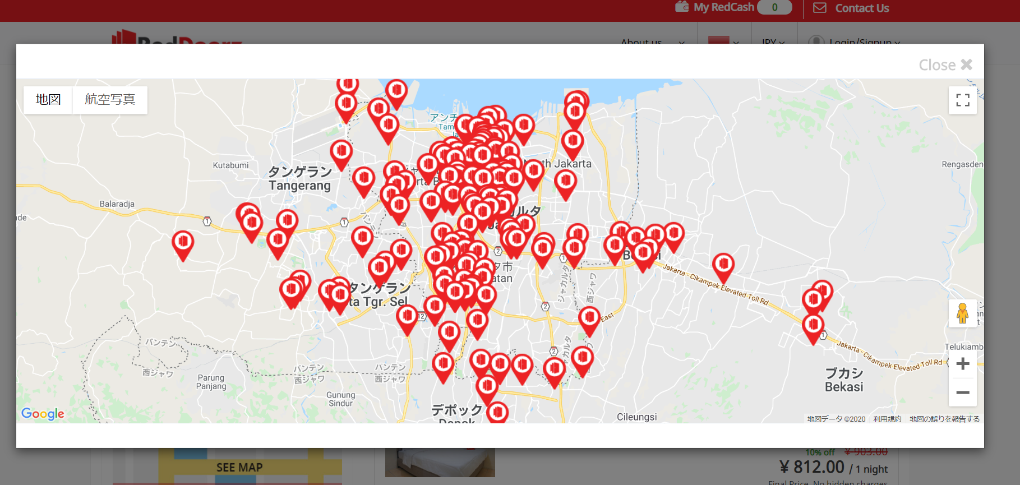Zoom out on the map
1020x485 pixels.
coord(963,392)
